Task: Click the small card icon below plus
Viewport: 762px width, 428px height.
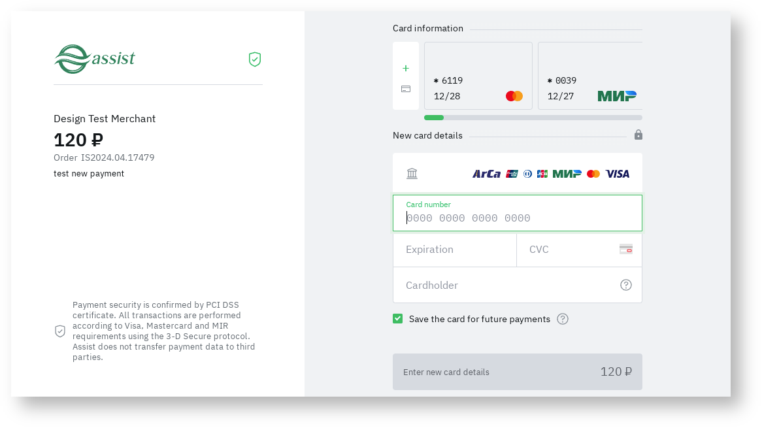Action: coord(406,89)
